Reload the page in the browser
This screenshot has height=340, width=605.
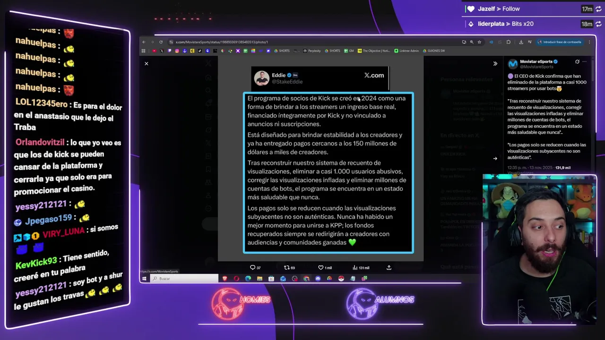point(161,42)
